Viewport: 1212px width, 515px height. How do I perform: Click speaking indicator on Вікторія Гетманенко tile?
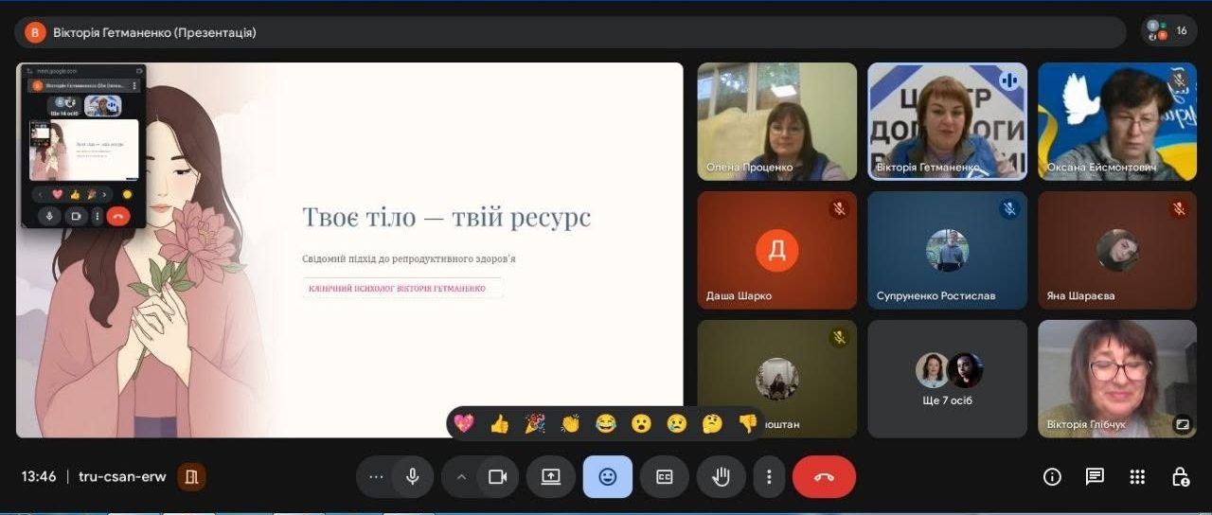tap(1009, 80)
